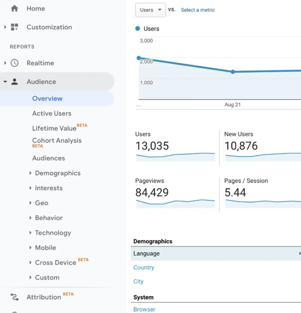This screenshot has height=313, width=301.
Task: Expand the Demographics submenu arrow
Action: 30,173
